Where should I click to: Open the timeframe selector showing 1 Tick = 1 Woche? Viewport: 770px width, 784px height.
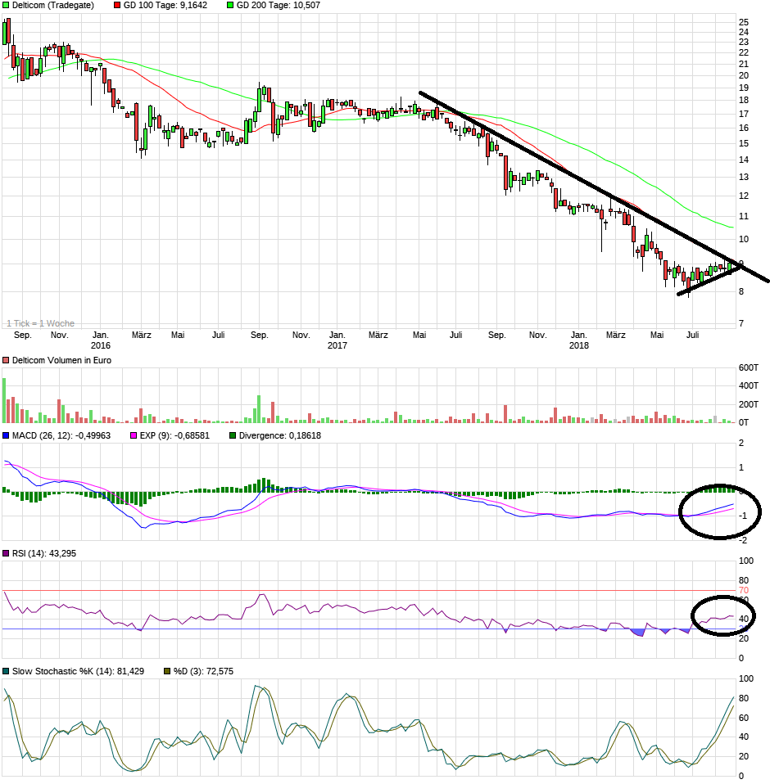tap(40, 322)
